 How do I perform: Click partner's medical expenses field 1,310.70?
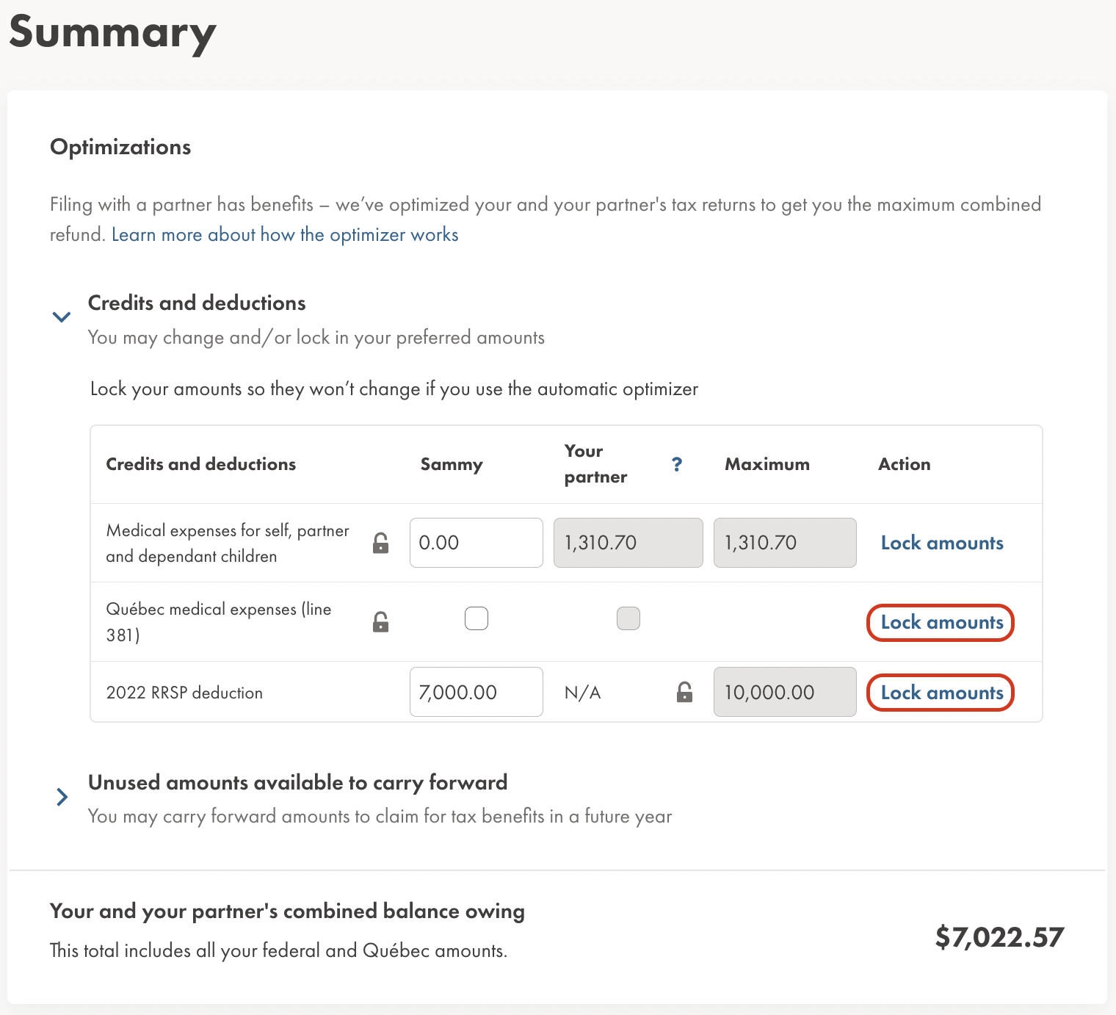(628, 543)
